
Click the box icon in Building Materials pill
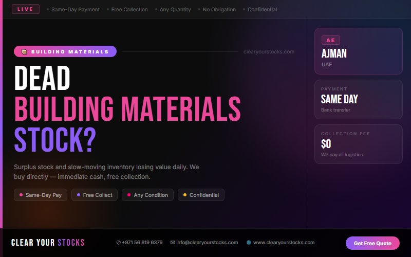point(24,52)
